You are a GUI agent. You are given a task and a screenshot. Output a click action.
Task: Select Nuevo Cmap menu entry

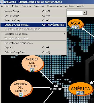tap(33, 11)
